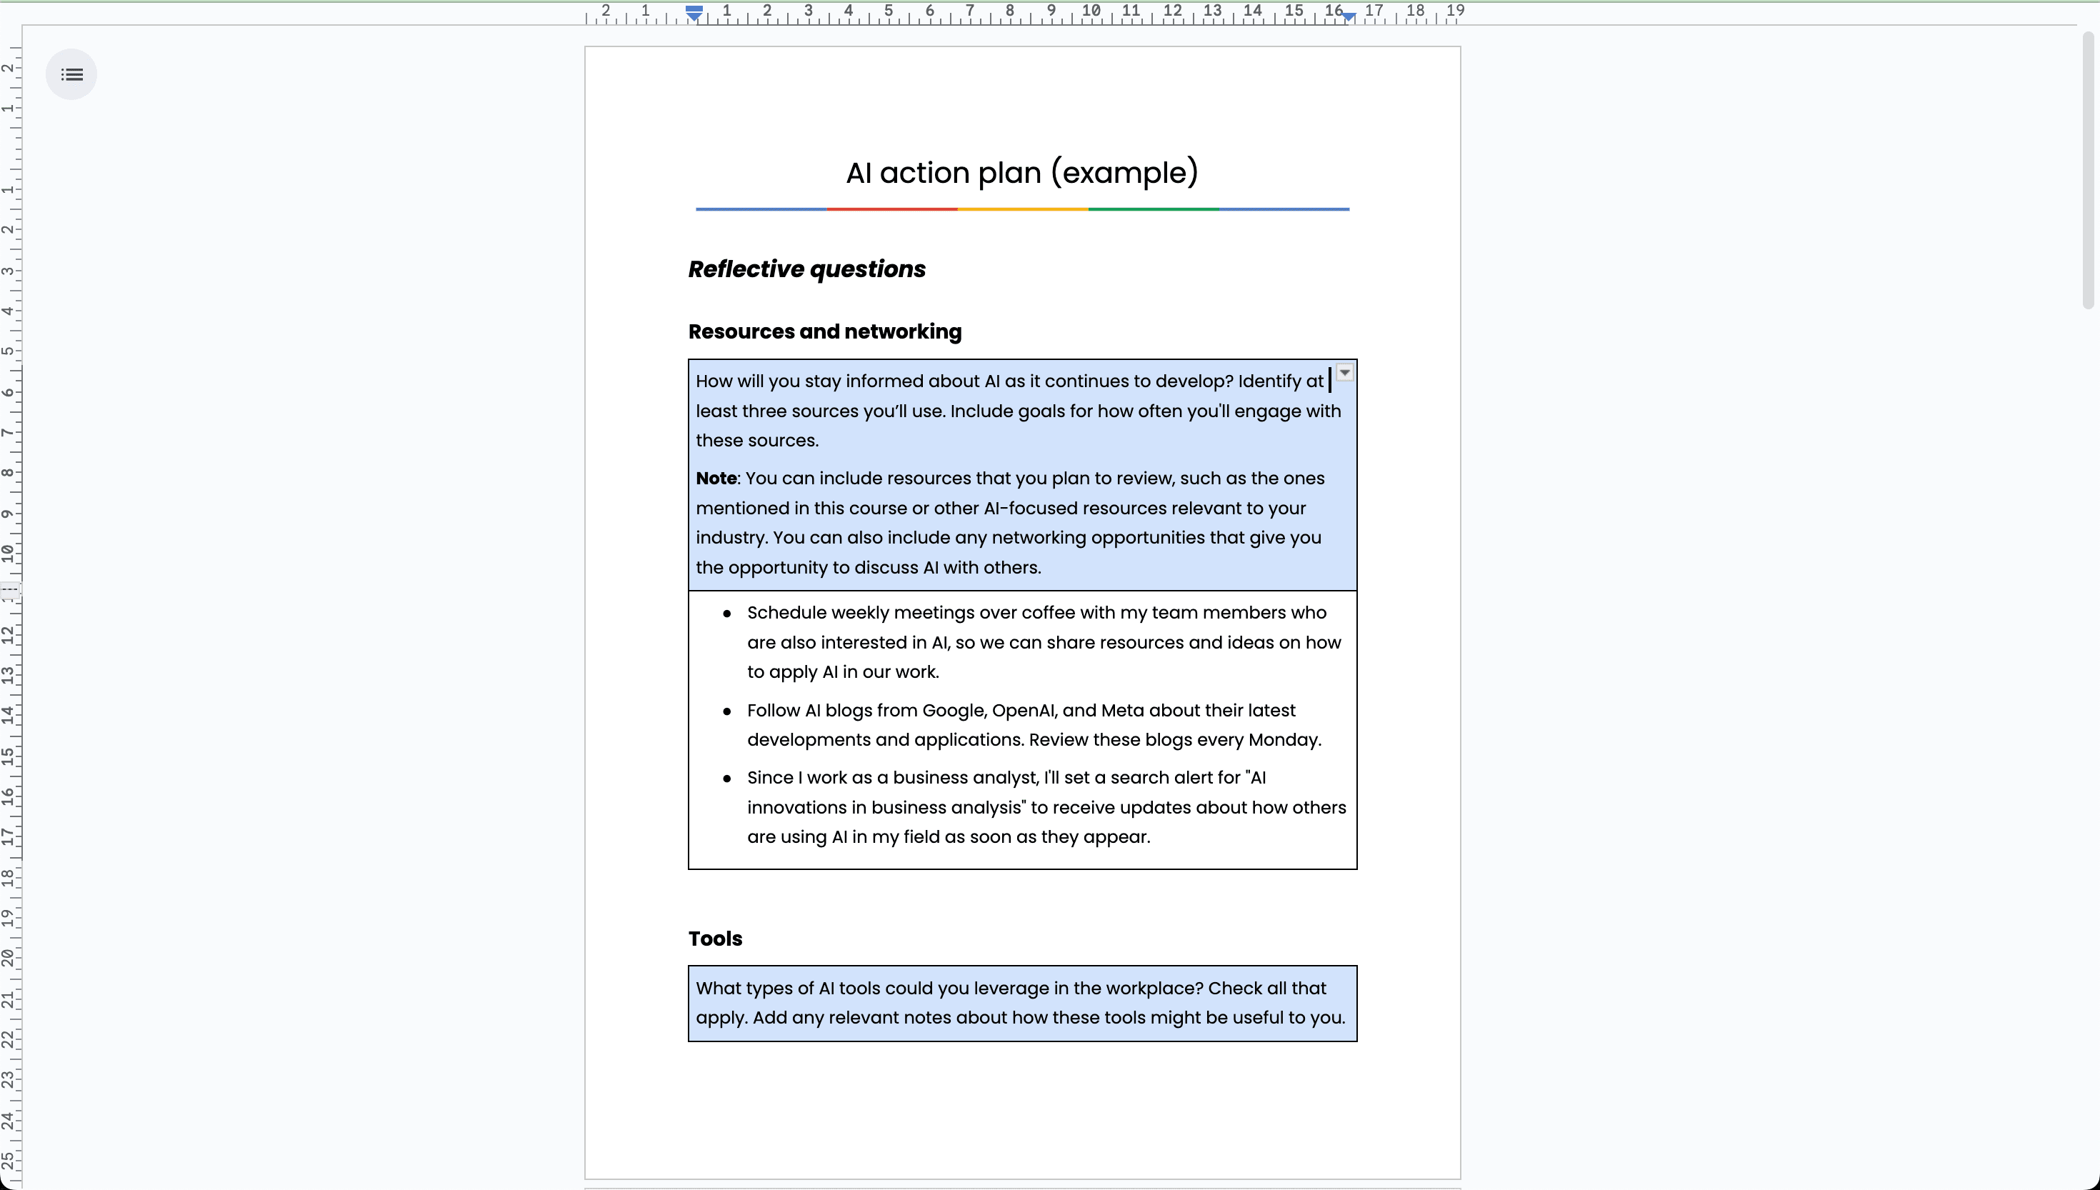Click the right indent marker on ruler
The image size is (2100, 1190).
point(1349,16)
